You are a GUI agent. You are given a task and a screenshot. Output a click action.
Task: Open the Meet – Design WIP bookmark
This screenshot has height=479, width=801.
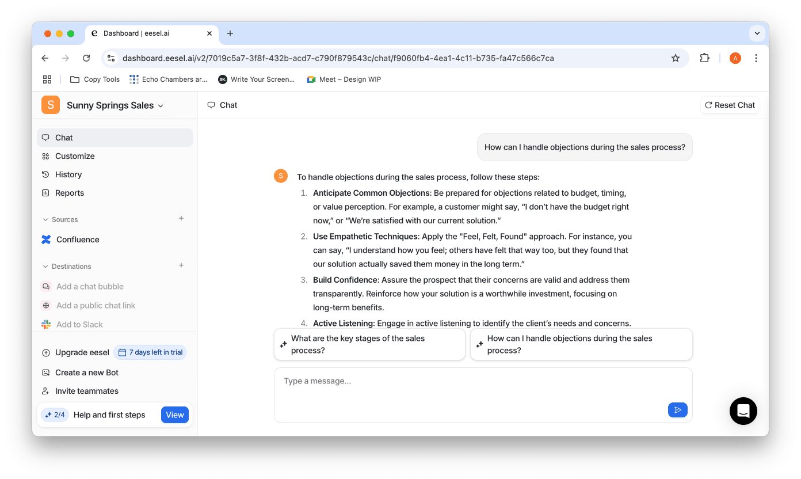click(x=344, y=79)
